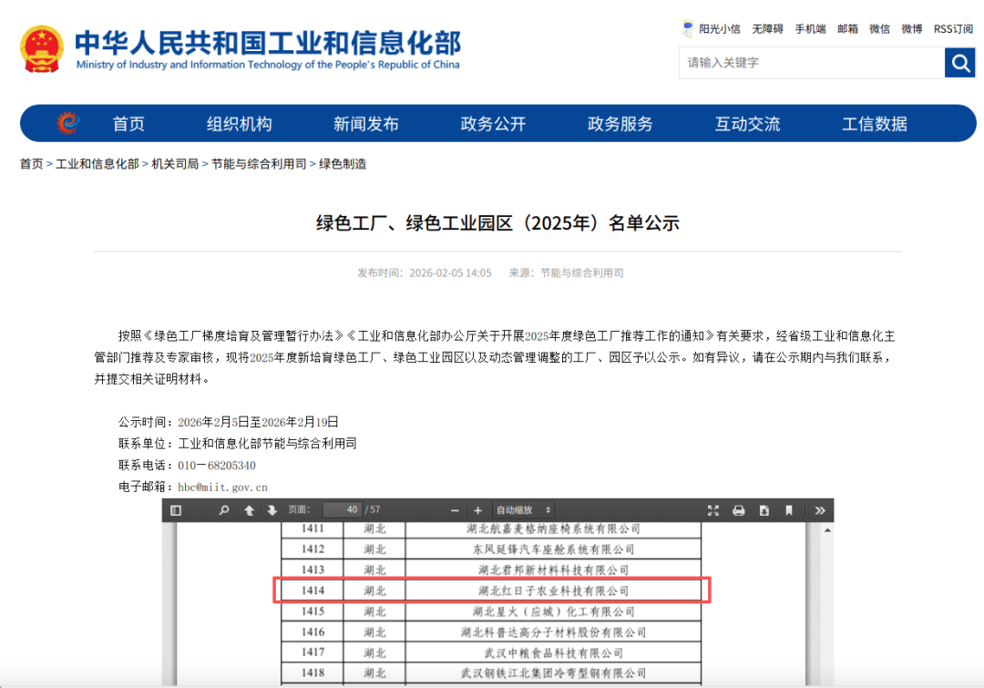The height and width of the screenshot is (688, 984).
Task: Toggle the PDF viewer sidebar
Action: pyautogui.click(x=176, y=510)
